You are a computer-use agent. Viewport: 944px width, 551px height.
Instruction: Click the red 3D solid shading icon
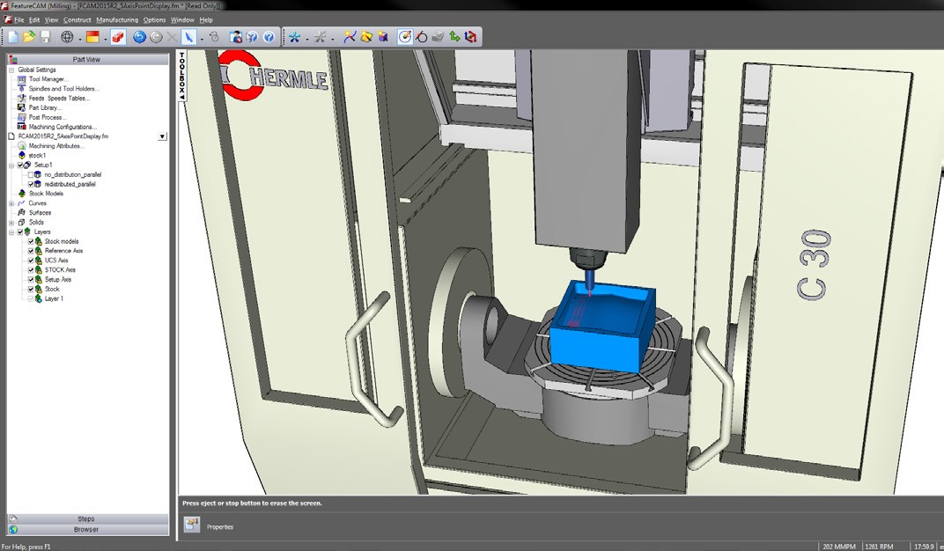tap(118, 37)
